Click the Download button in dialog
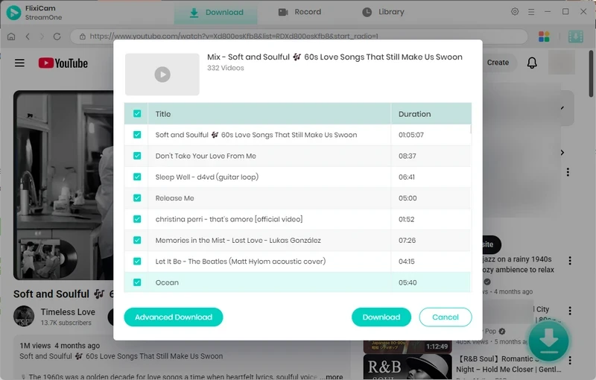 coord(381,317)
